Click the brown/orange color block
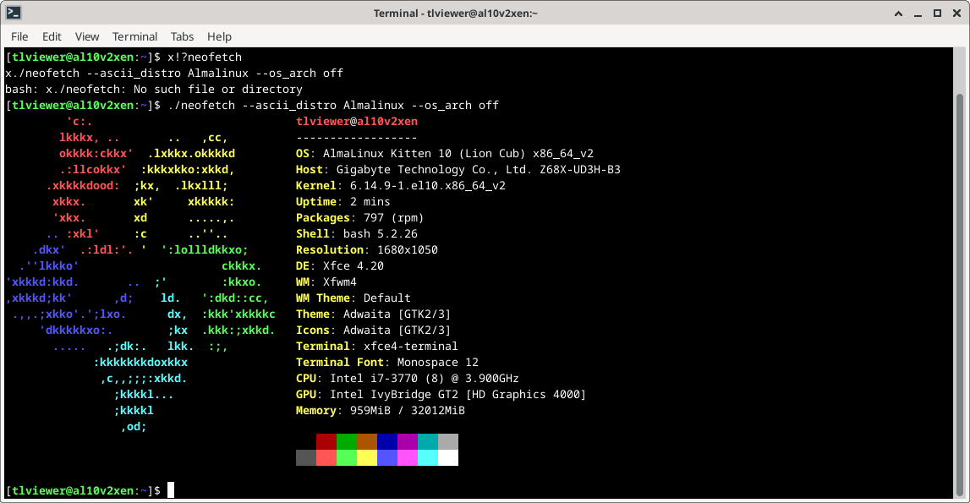Screen dimensions: 970x503 tap(367, 441)
